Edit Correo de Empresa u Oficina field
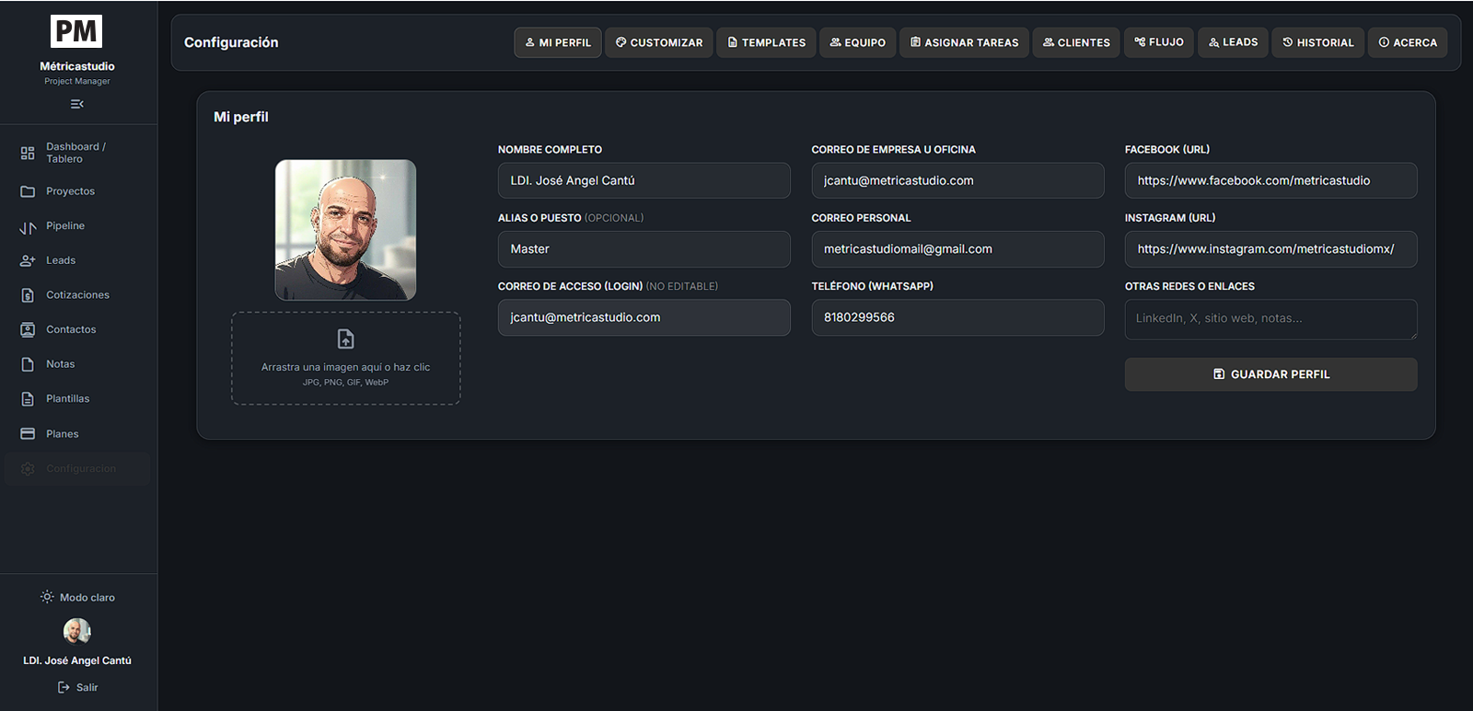Screen dimensions: 1473x711 pos(957,180)
